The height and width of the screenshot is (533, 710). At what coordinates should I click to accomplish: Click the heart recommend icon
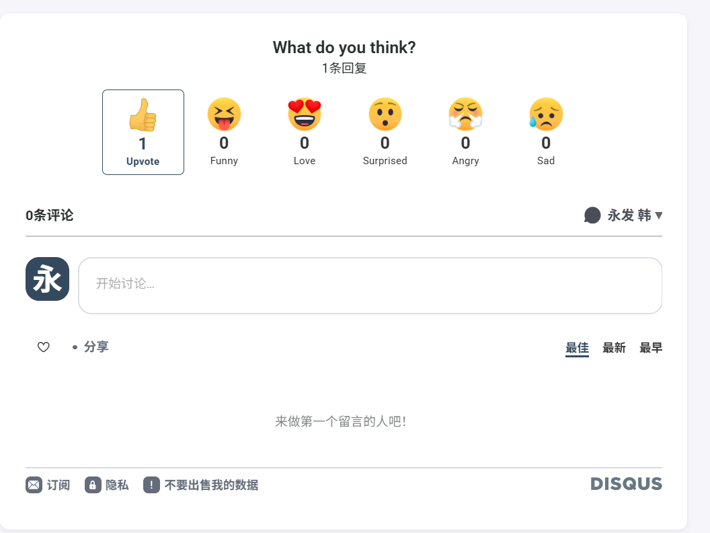[x=44, y=347]
